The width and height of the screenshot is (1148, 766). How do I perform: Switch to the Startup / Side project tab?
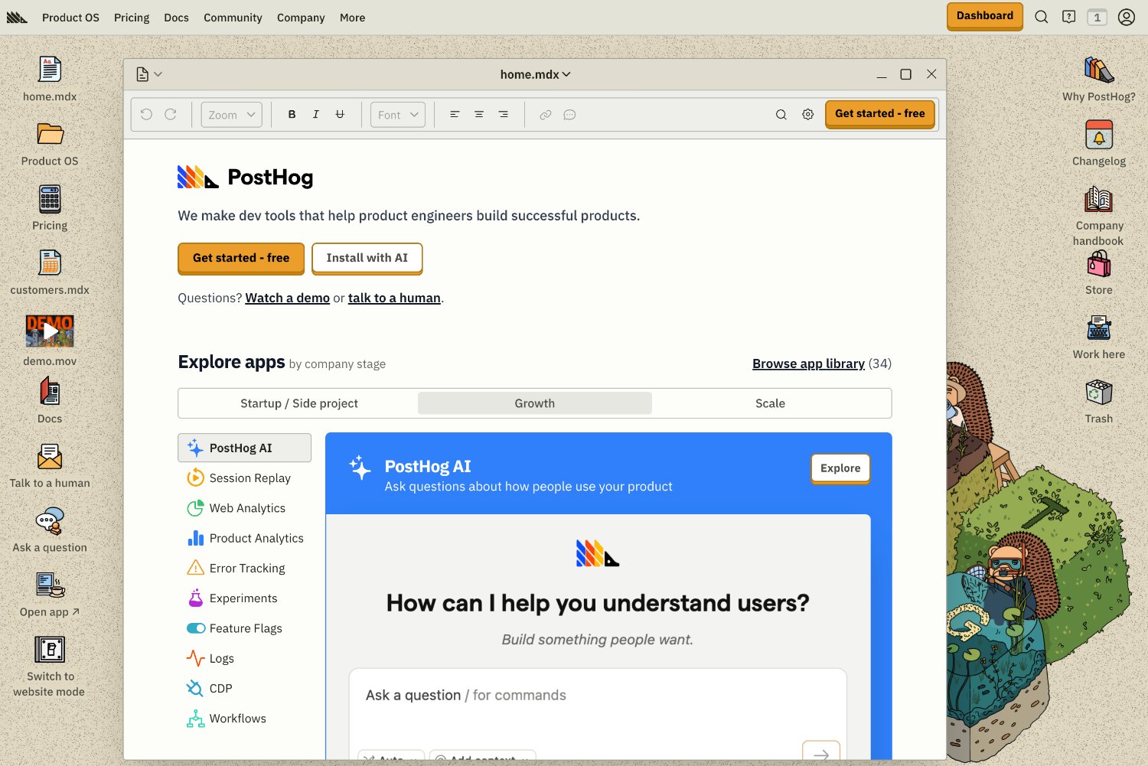tap(298, 403)
